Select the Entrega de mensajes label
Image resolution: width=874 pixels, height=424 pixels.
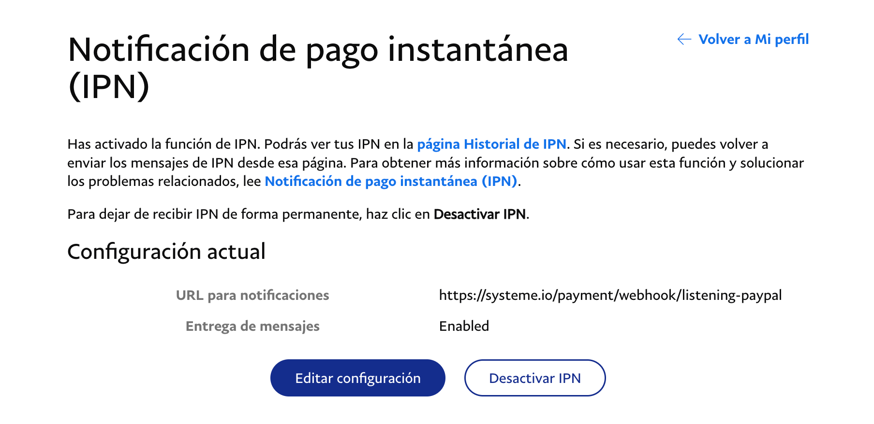click(x=252, y=326)
